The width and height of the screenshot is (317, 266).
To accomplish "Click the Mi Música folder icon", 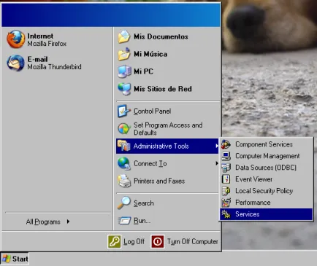I will [124, 54].
